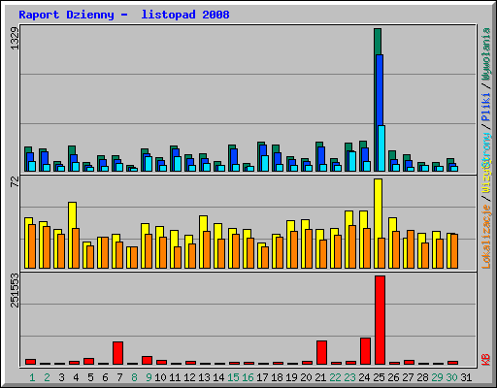
Task: Click day label 14 on the x-axis
Action: pos(218,377)
